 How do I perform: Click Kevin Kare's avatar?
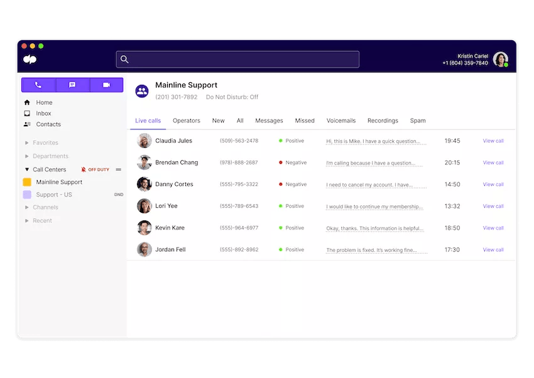(x=144, y=228)
